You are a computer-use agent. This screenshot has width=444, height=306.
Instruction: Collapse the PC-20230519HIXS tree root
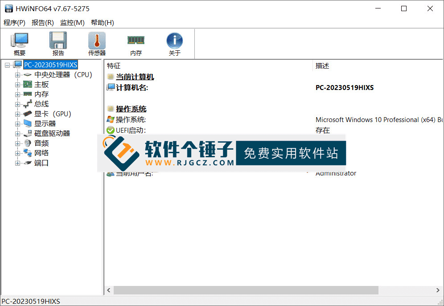[x=7, y=65]
